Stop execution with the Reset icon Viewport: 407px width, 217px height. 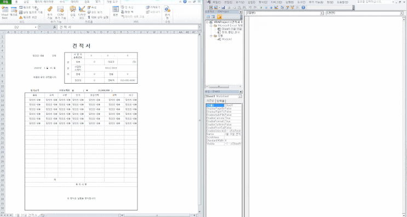[271, 8]
